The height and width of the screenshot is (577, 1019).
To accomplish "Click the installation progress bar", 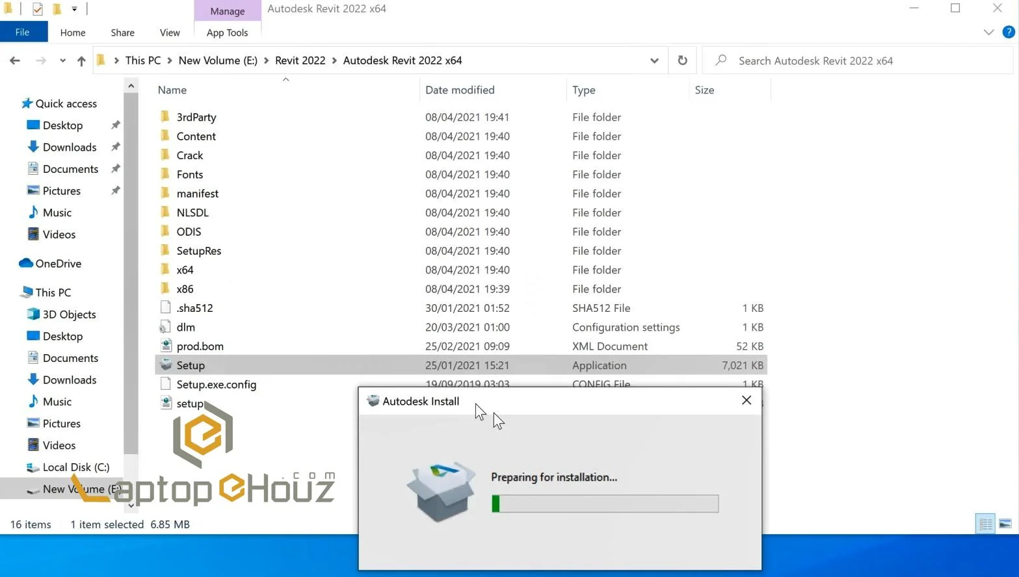I will coord(605,504).
